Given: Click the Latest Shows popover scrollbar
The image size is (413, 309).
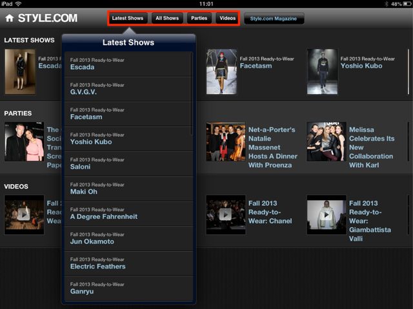Looking at the screenshot, I should click(x=192, y=94).
